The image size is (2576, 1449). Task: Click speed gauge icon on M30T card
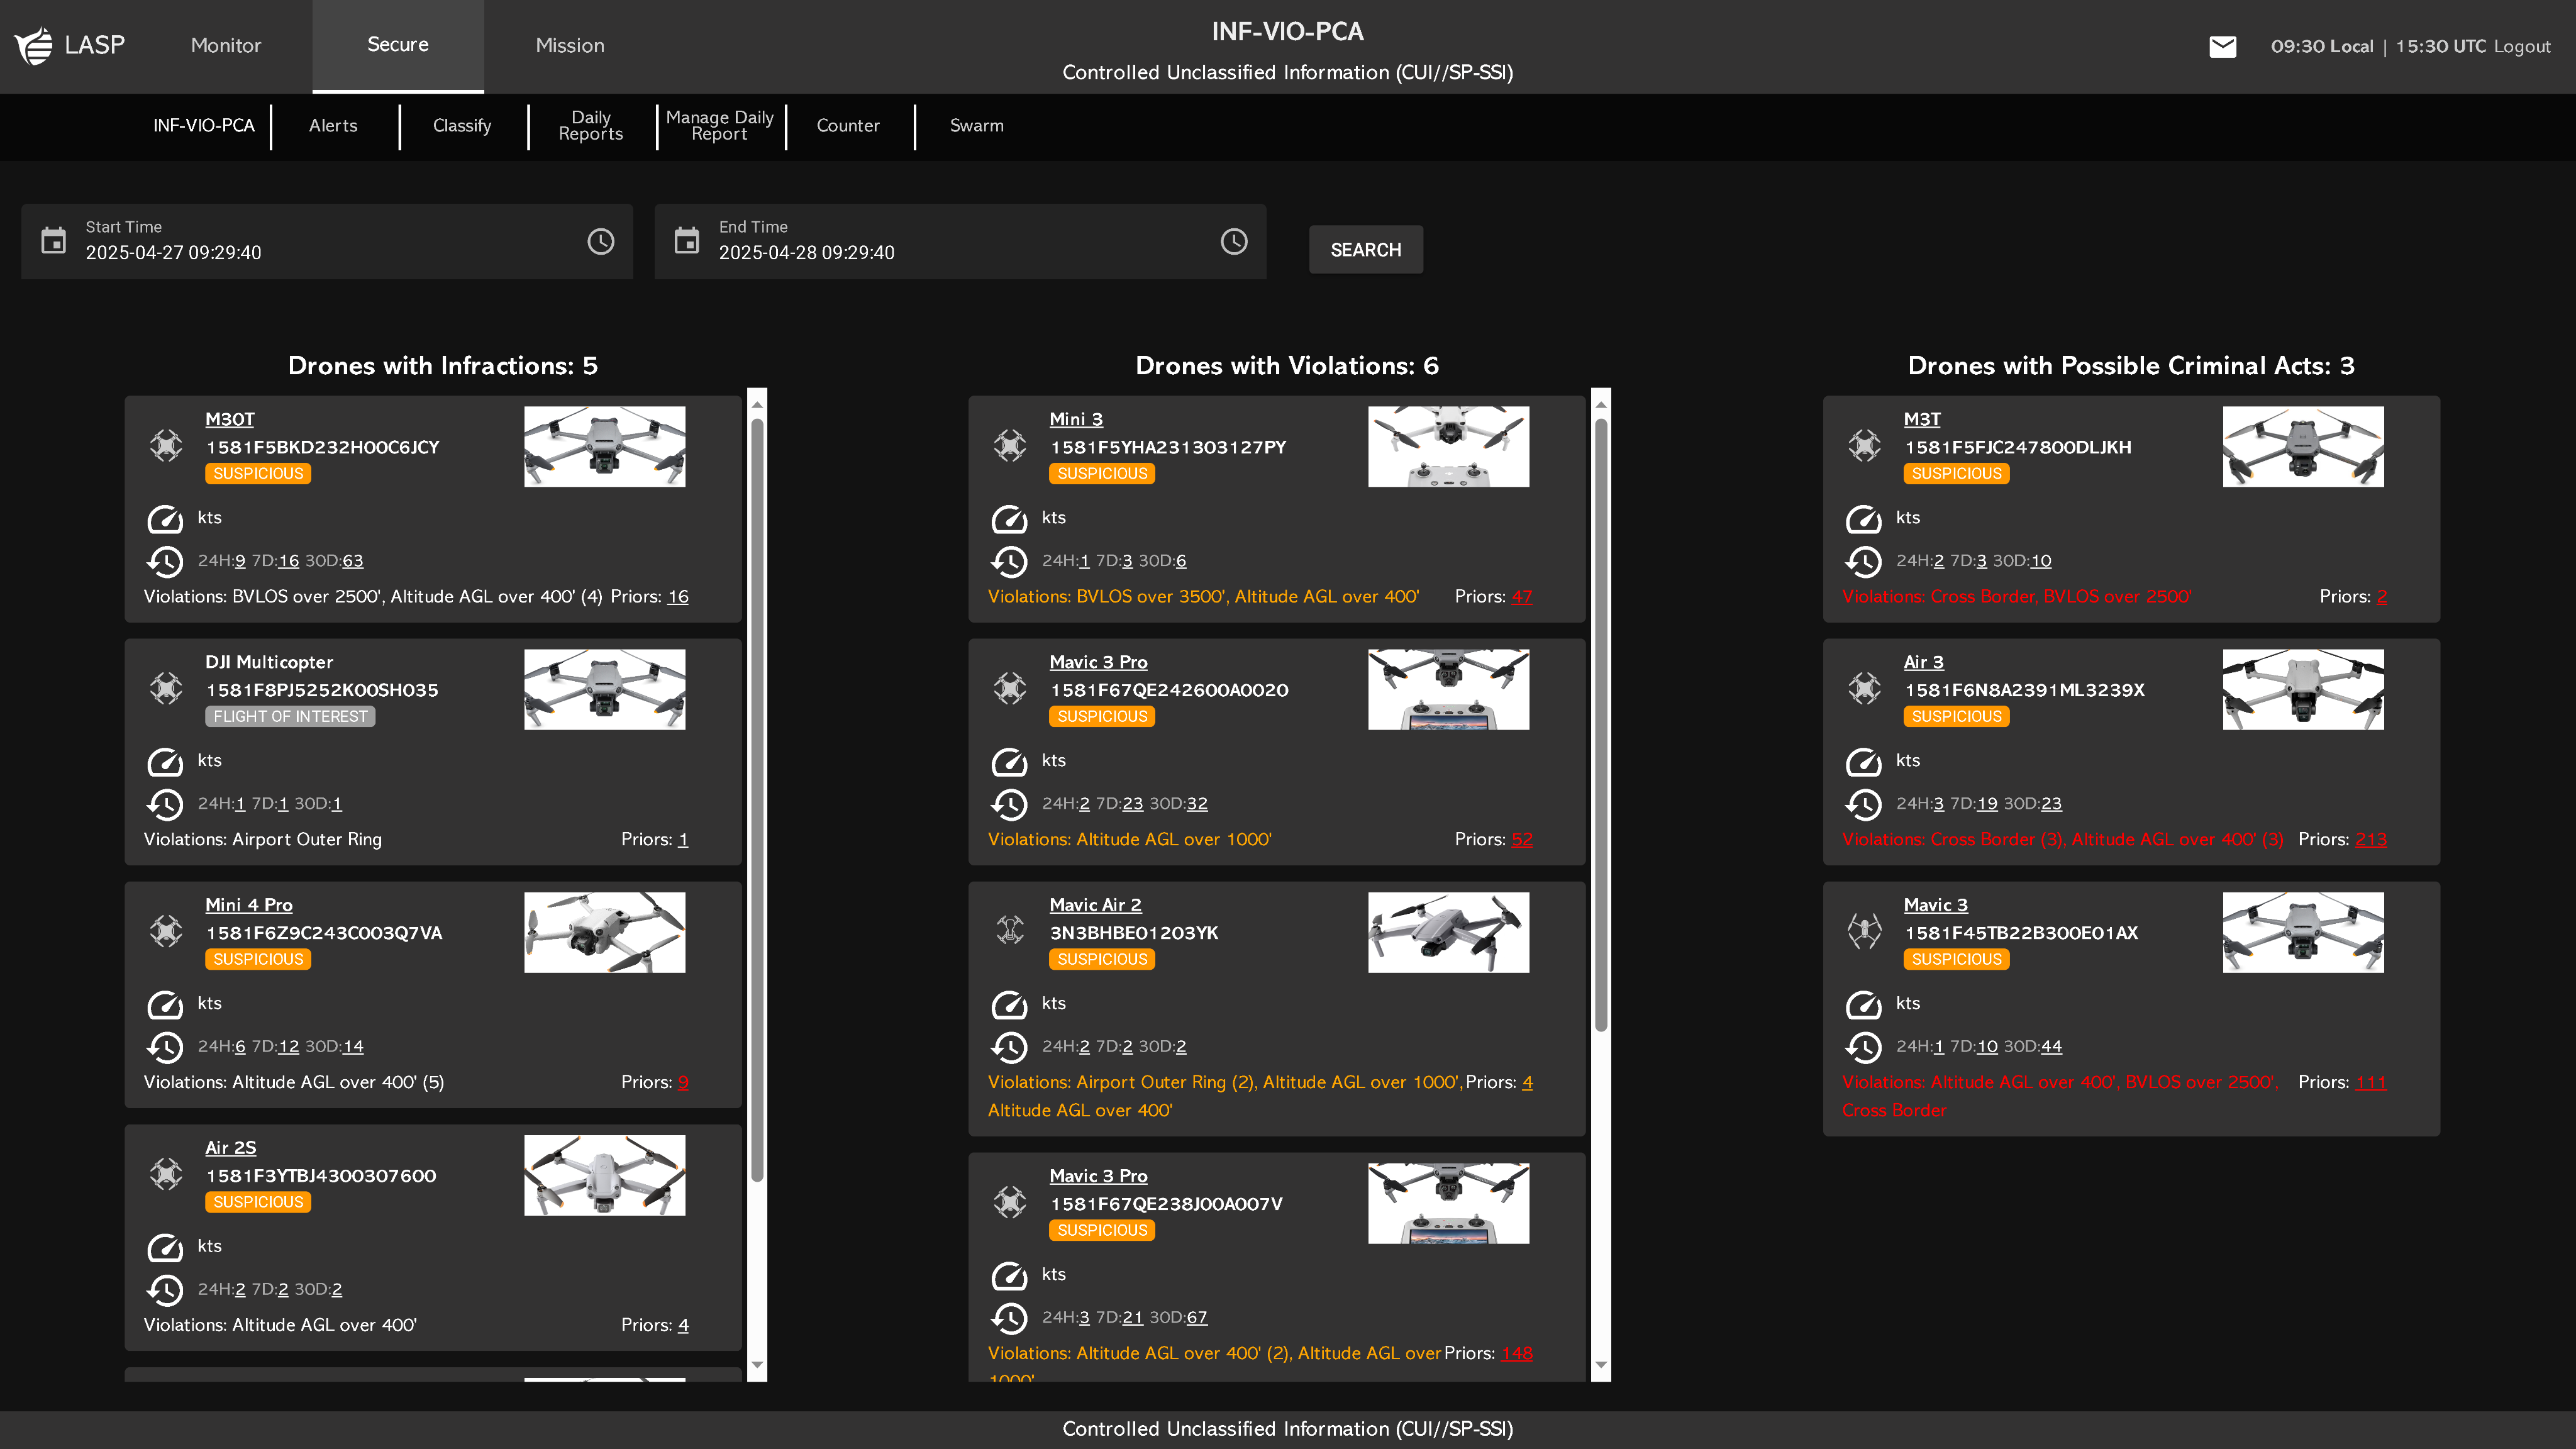click(165, 519)
